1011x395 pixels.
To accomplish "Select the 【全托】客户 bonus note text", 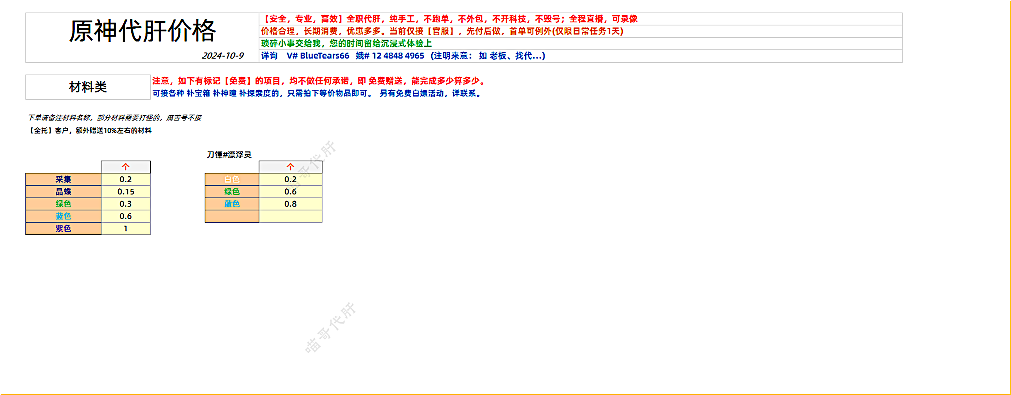I will pyautogui.click(x=90, y=130).
